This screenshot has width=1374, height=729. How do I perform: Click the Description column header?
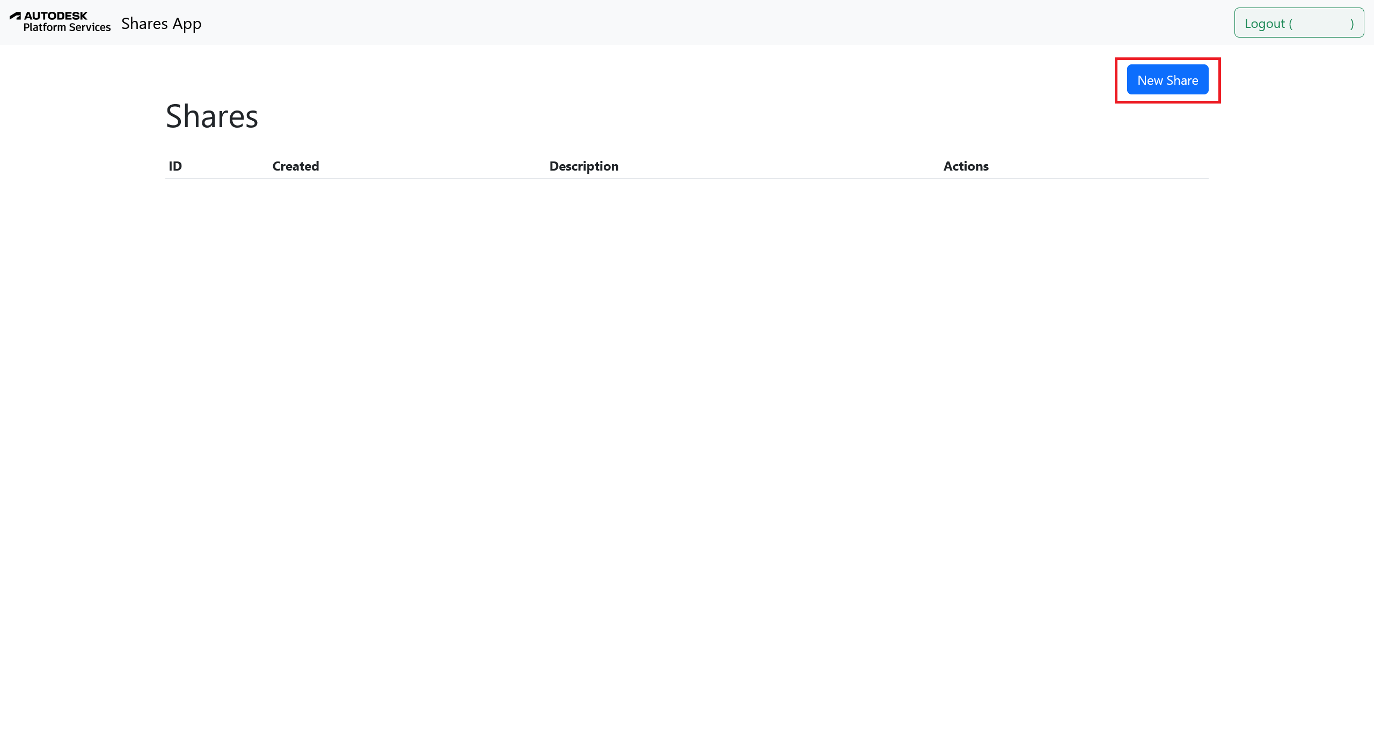click(x=584, y=166)
